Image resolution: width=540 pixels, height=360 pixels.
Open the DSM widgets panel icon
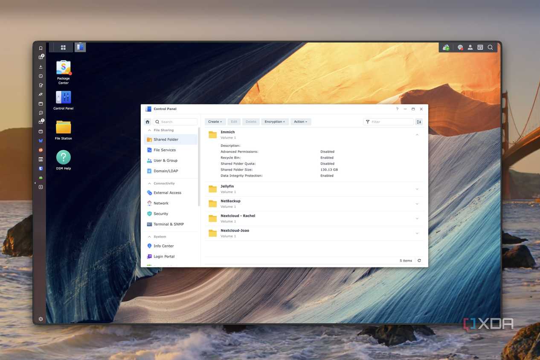(480, 47)
